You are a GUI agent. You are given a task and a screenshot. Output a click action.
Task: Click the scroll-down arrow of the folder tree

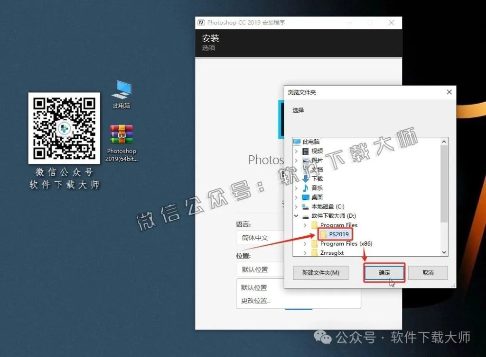tap(444, 252)
